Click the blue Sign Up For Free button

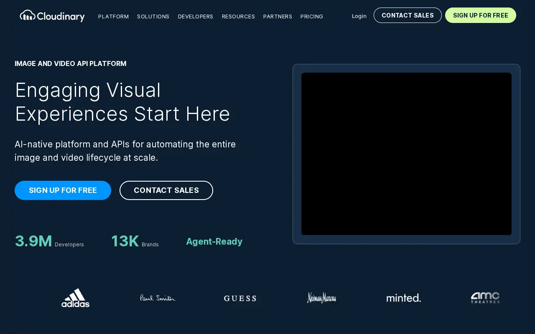click(63, 190)
